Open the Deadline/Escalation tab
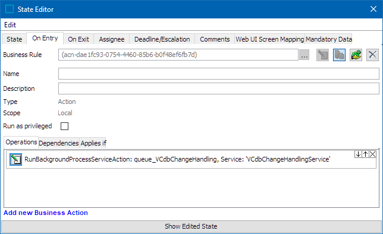This screenshot has height=234, width=383. [x=162, y=39]
